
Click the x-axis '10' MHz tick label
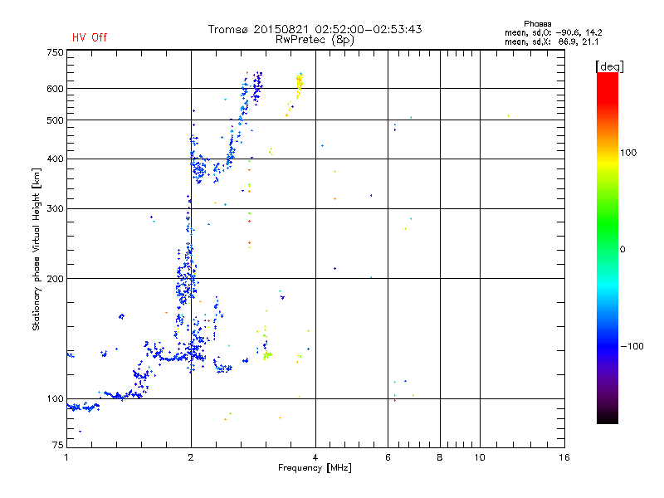pyautogui.click(x=480, y=457)
